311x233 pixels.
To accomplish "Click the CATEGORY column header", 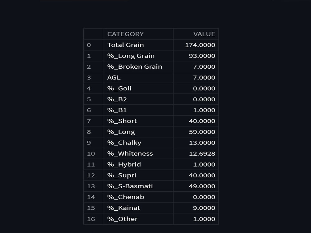I will point(125,34).
